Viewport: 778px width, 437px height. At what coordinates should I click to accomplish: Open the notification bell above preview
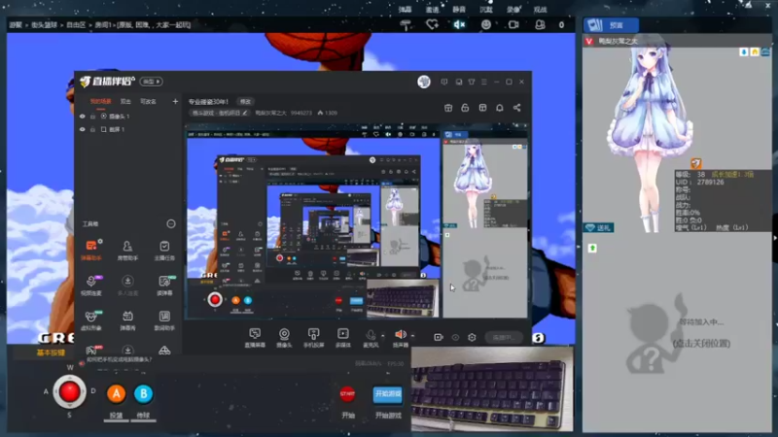coord(500,108)
